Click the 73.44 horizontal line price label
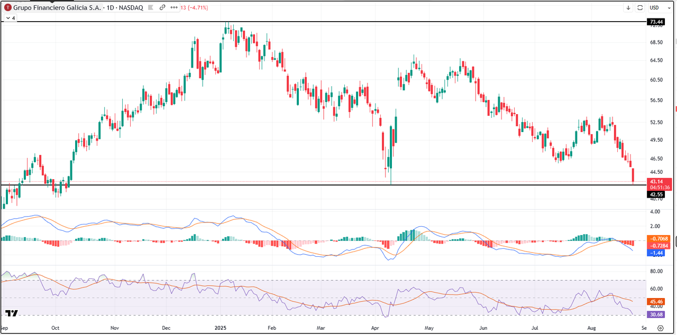The width and height of the screenshot is (677, 335). click(656, 22)
